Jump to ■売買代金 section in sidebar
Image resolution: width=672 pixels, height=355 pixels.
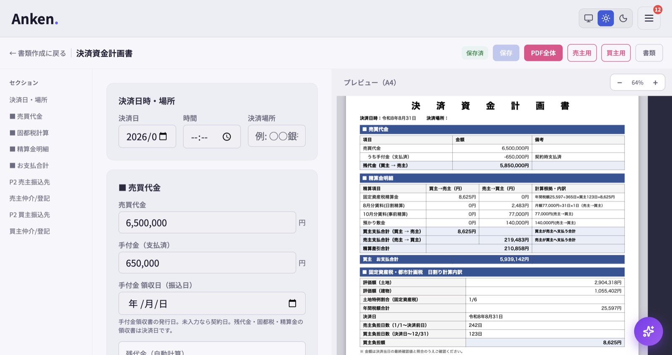click(26, 116)
